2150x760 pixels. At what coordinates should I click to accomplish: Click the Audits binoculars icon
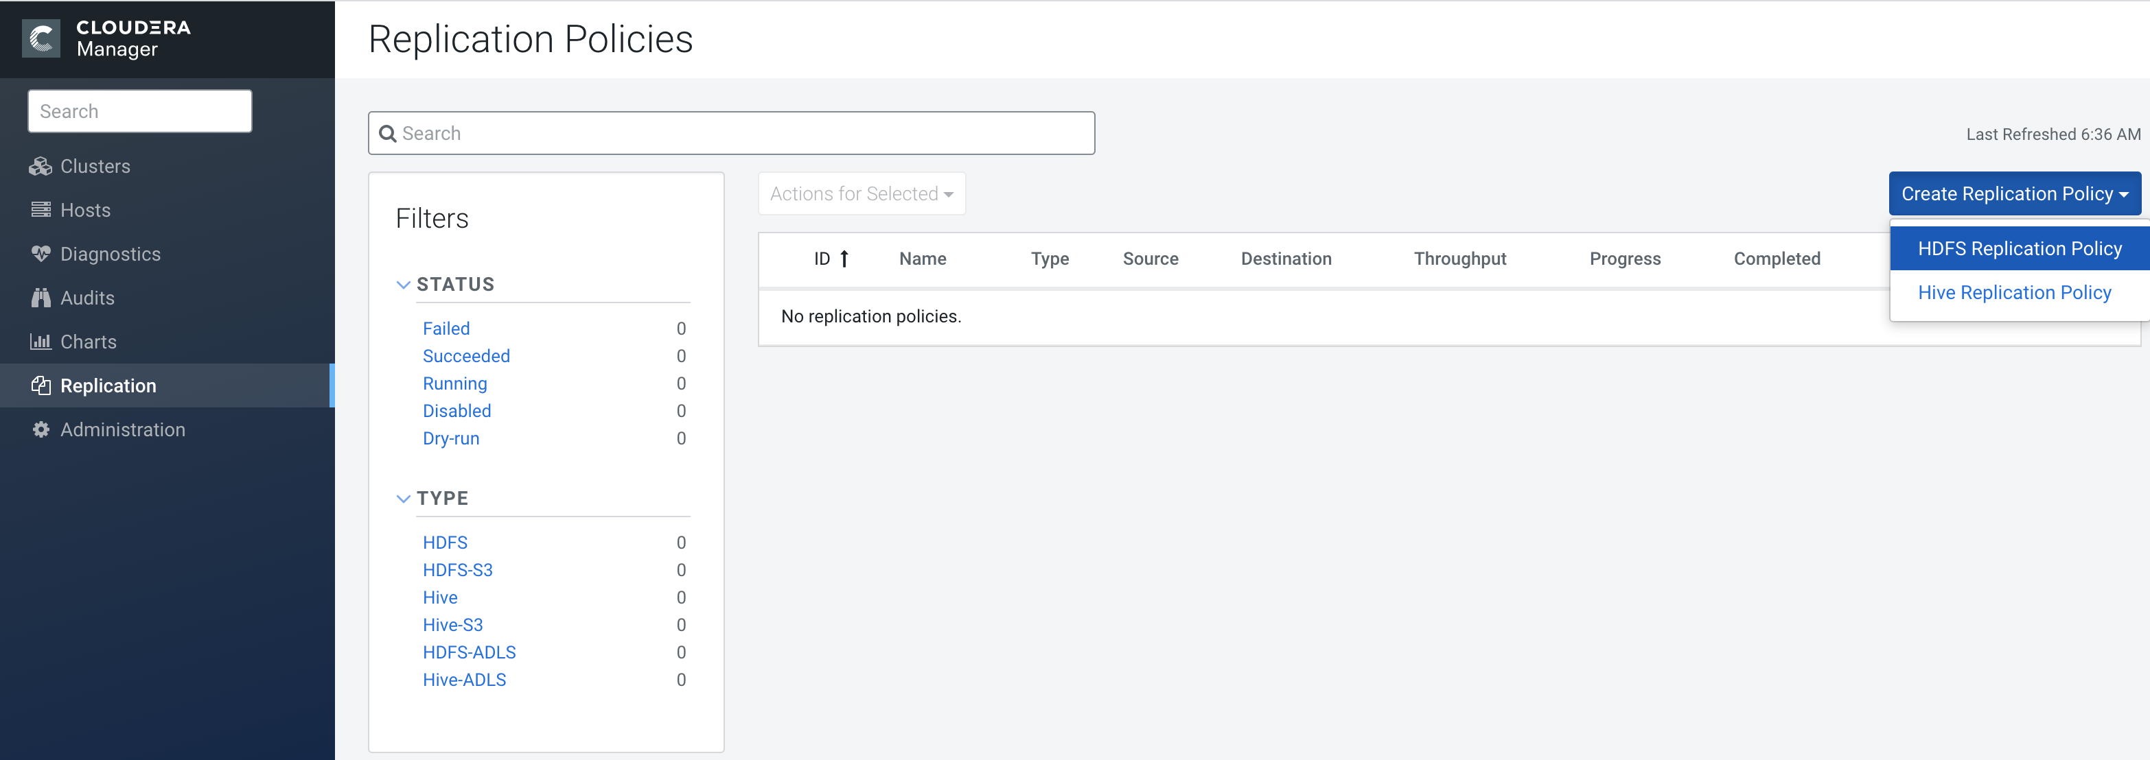(x=40, y=298)
